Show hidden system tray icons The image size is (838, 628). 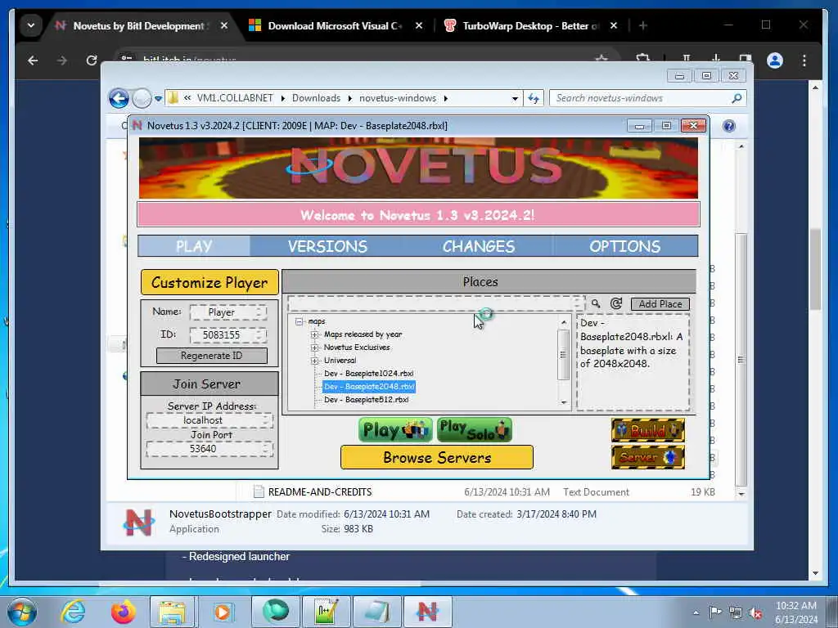click(696, 612)
